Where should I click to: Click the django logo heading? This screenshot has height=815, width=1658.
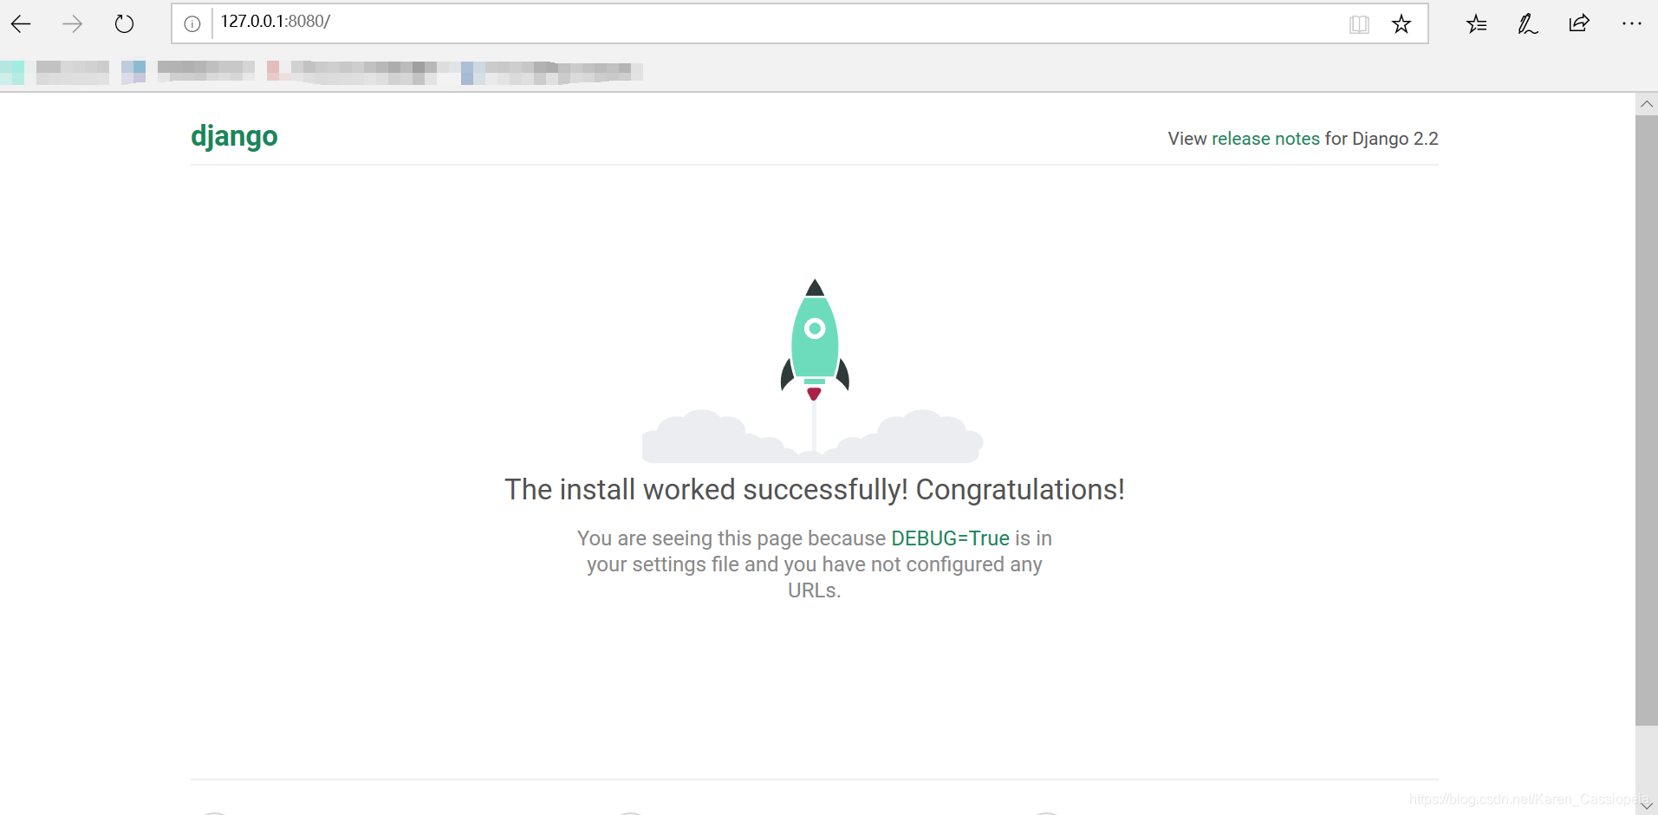coord(234,137)
